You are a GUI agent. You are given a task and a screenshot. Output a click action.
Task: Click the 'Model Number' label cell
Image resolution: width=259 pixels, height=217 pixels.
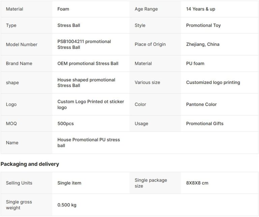(x=22, y=44)
